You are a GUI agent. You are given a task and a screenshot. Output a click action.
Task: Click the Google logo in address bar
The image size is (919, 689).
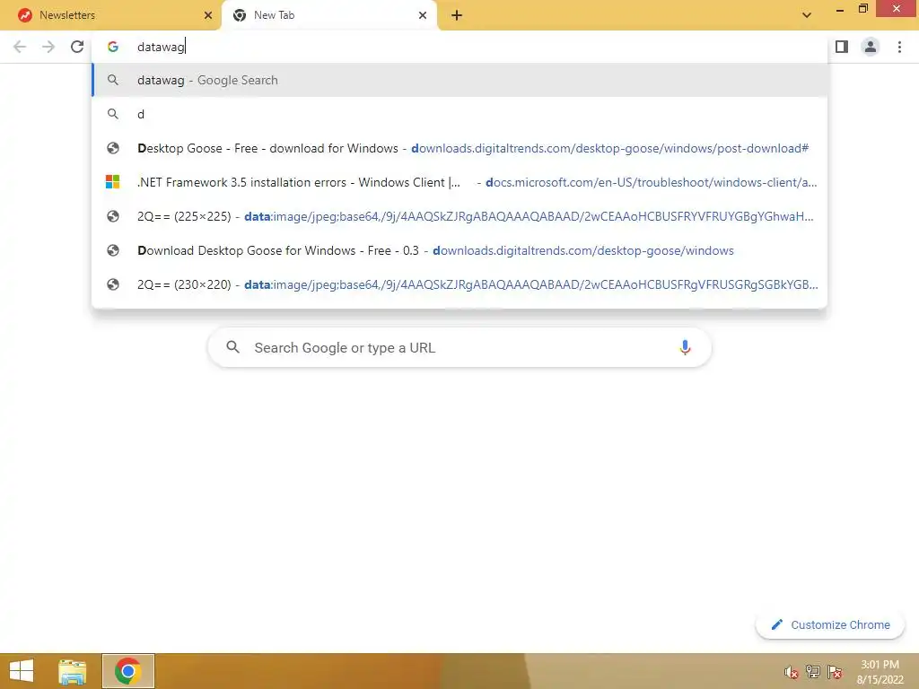112,47
